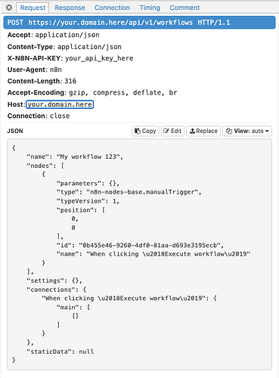The width and height of the screenshot is (279, 378).
Task: Open the Comment tab
Action: tap(184, 8)
